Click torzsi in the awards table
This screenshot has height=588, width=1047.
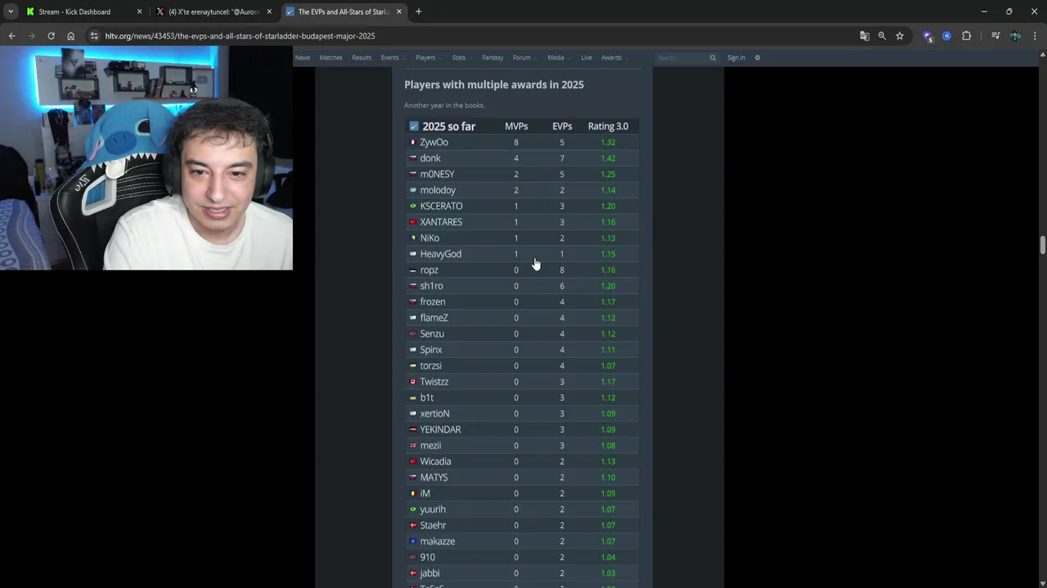tap(430, 366)
